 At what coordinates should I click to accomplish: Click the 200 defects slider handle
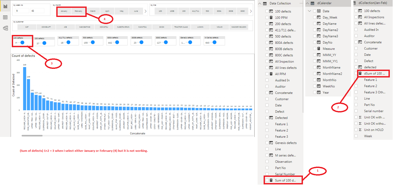[x=44, y=43]
